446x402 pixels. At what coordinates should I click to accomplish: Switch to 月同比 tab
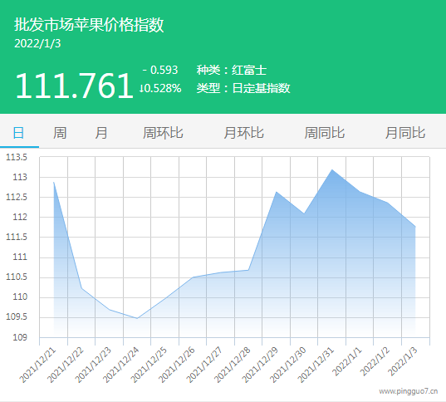click(x=405, y=133)
